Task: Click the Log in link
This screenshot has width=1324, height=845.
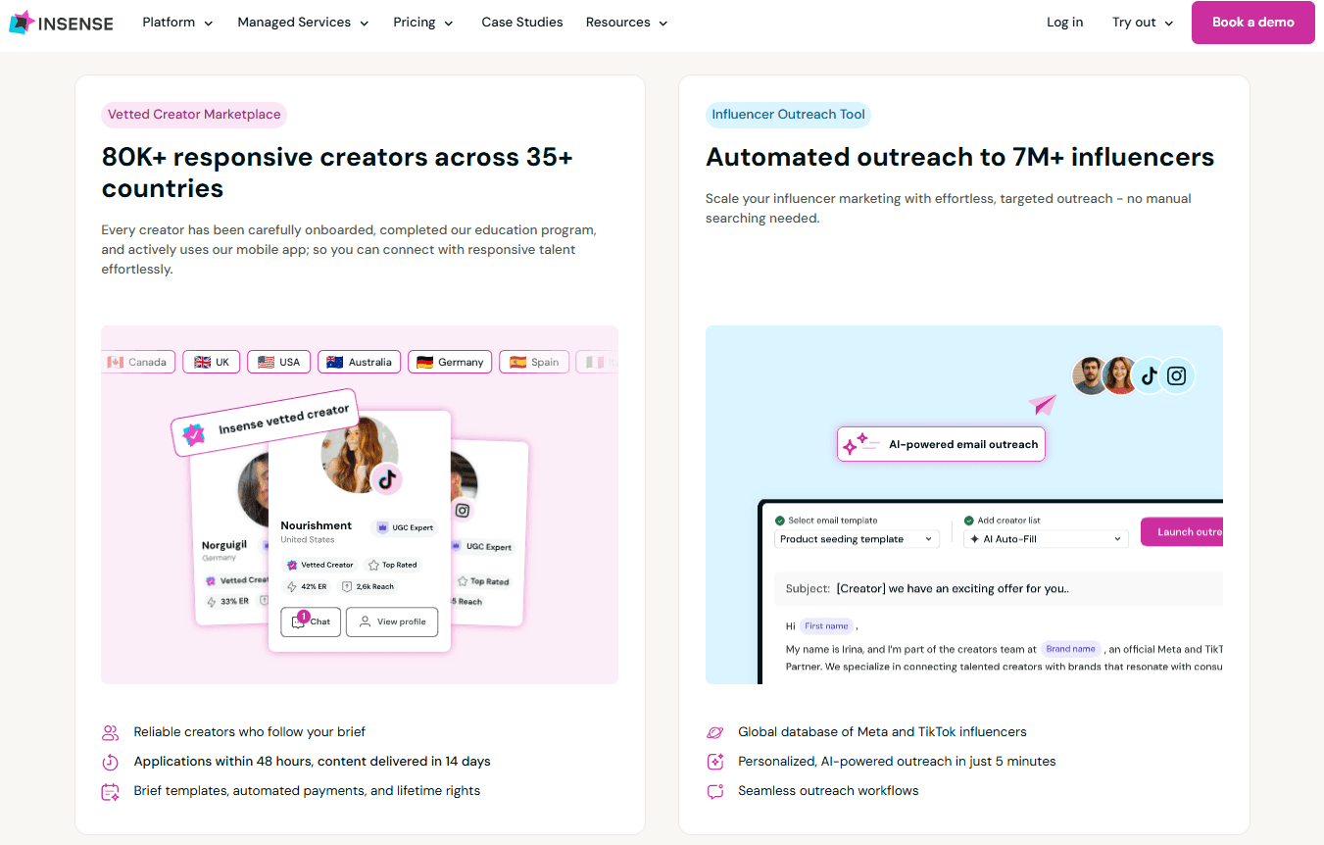Action: [x=1064, y=23]
